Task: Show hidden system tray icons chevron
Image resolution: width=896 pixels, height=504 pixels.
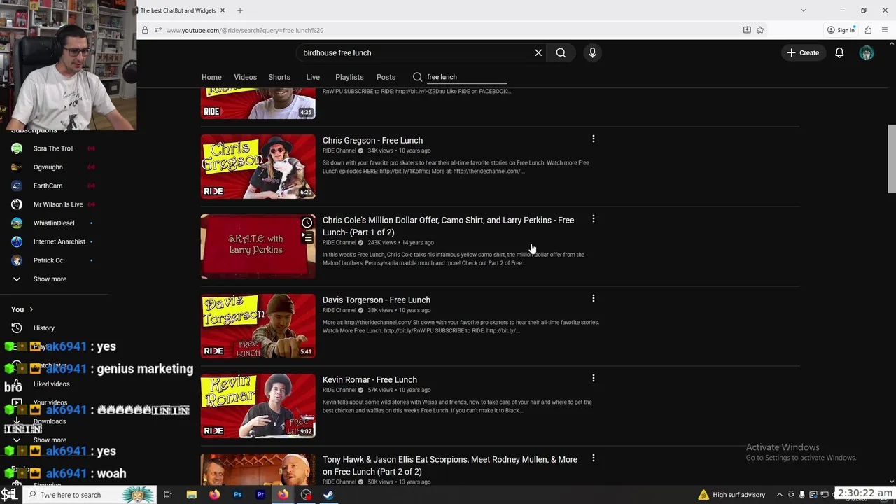Action: click(780, 495)
